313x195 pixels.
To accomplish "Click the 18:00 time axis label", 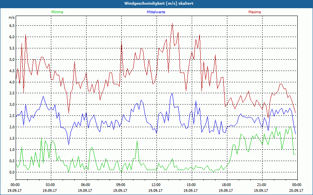I will (227, 185).
